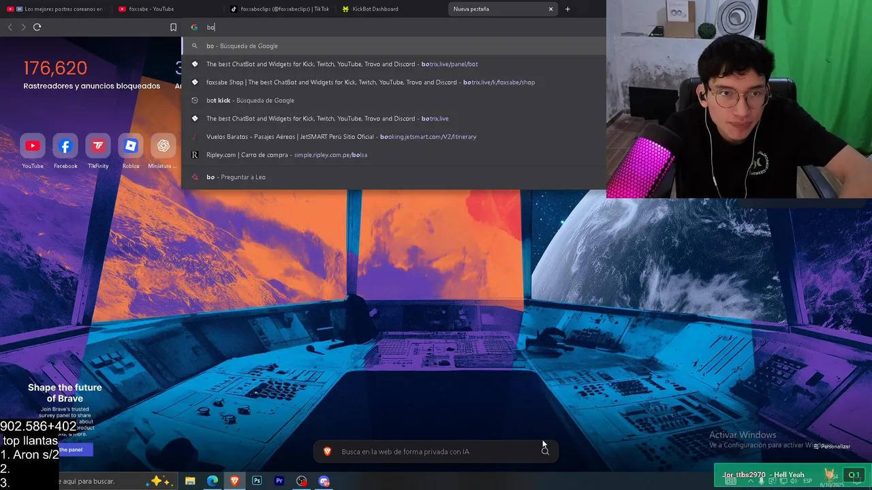Image resolution: width=872 pixels, height=490 pixels.
Task: Expand hidden system tray icons chevron
Action: coord(751,481)
